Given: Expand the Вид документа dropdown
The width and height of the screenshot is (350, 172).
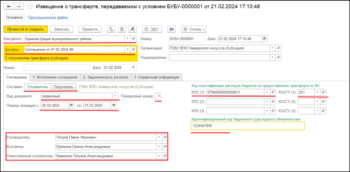Looking at the screenshot, I should coord(115,96).
